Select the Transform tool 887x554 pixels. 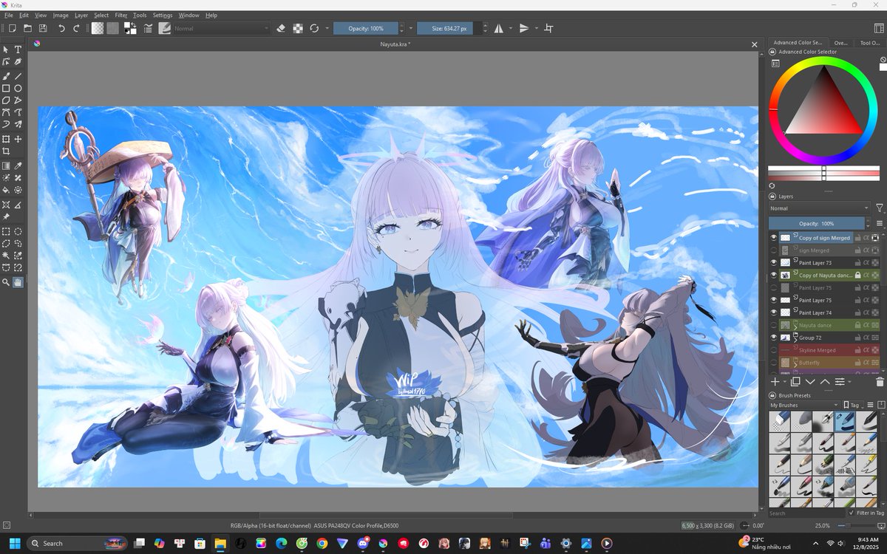click(x=6, y=139)
